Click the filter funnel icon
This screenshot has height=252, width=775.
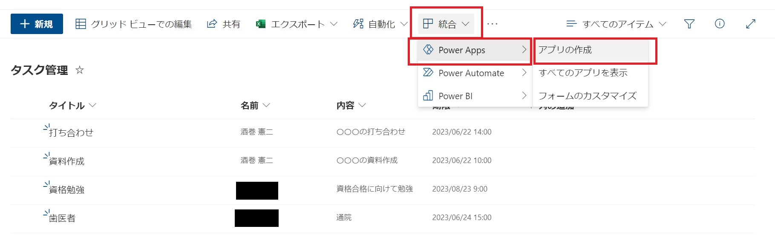click(x=689, y=24)
